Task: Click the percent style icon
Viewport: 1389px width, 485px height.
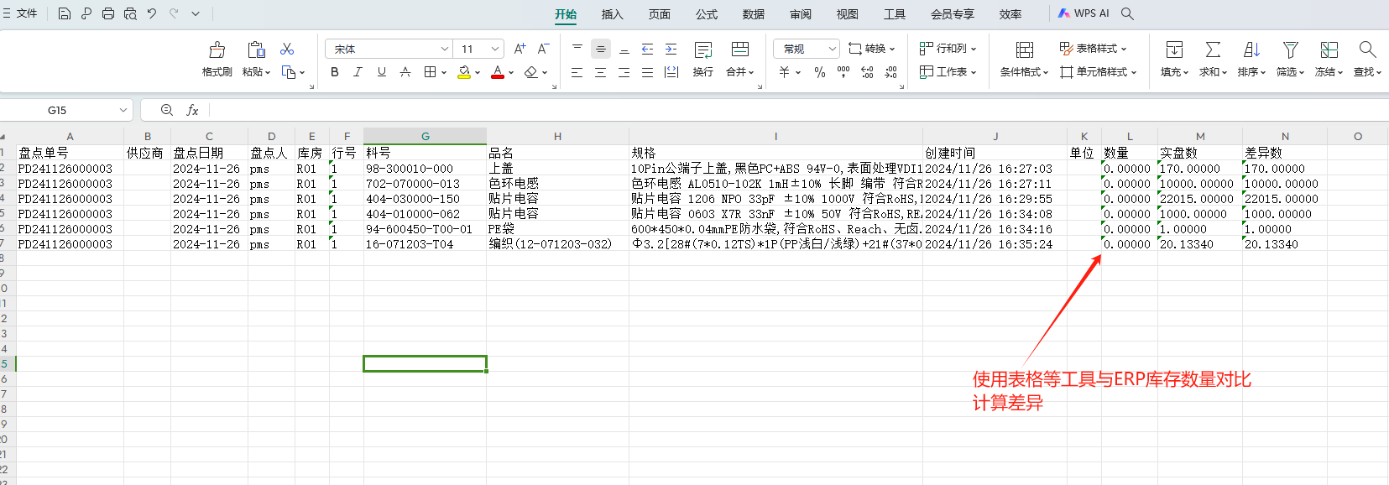Action: click(820, 72)
